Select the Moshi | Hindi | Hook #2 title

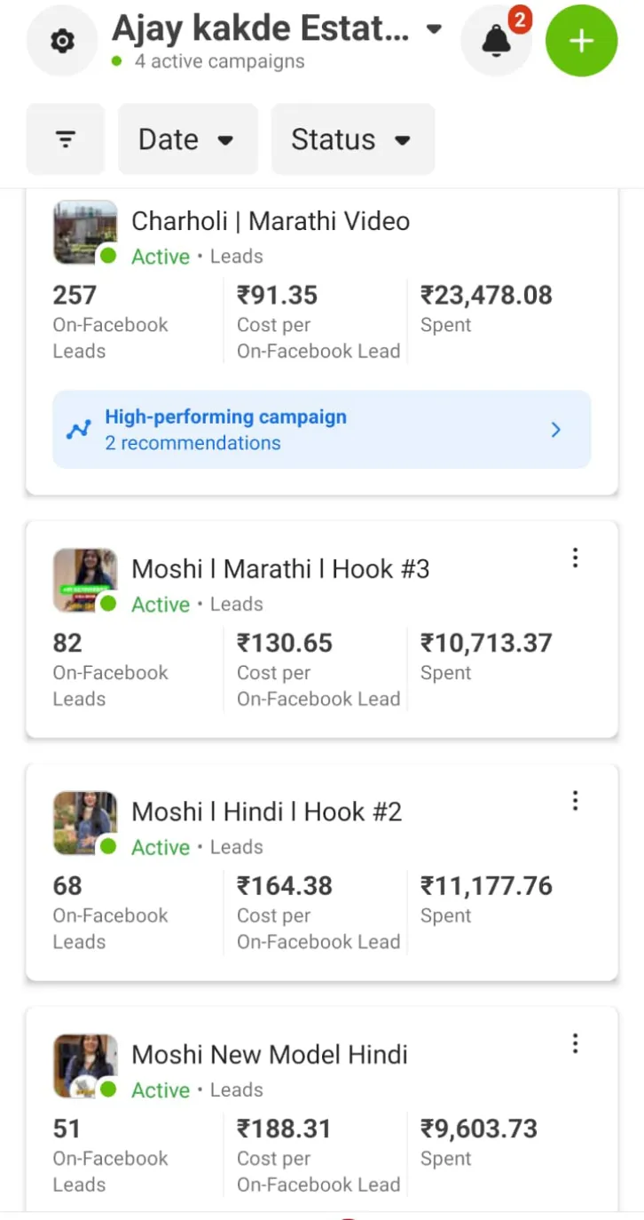tap(266, 812)
